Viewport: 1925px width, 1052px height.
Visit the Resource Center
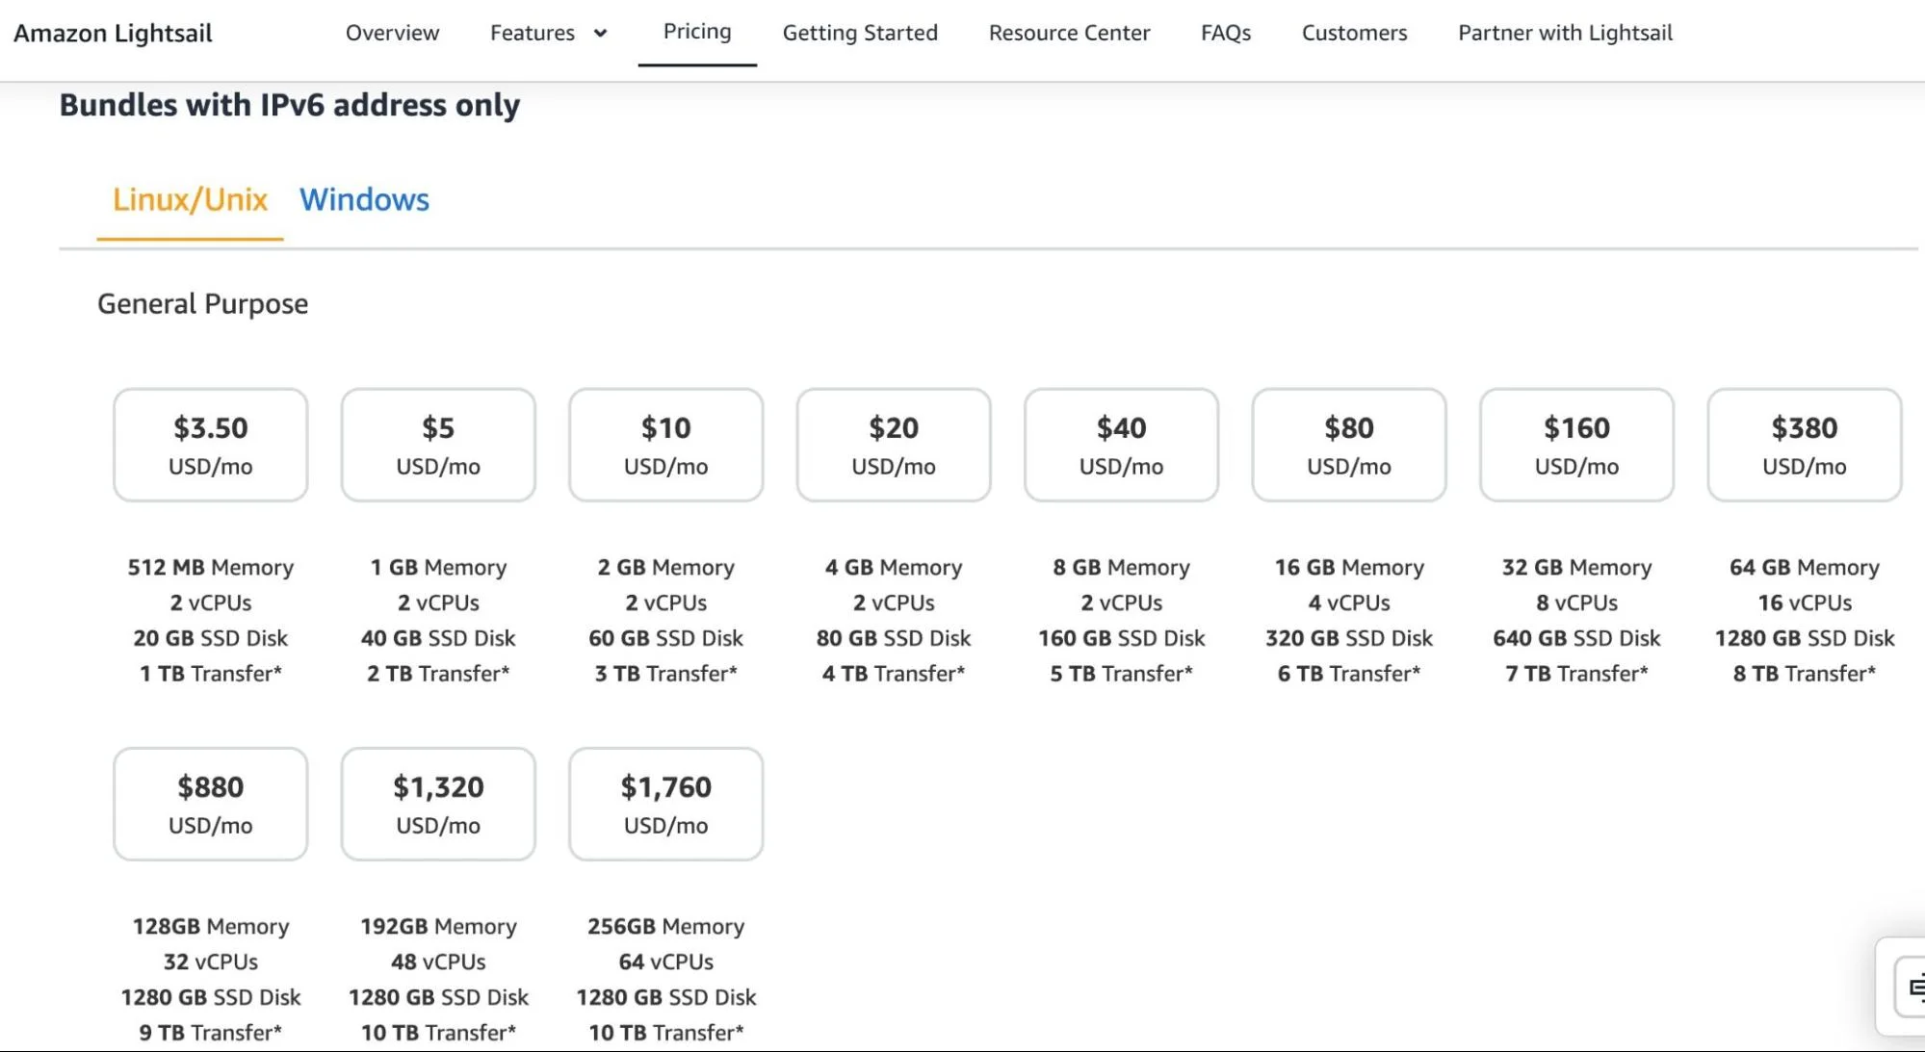(x=1068, y=32)
